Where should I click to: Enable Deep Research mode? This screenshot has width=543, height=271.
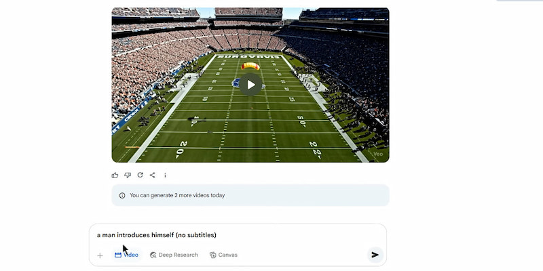(x=174, y=255)
